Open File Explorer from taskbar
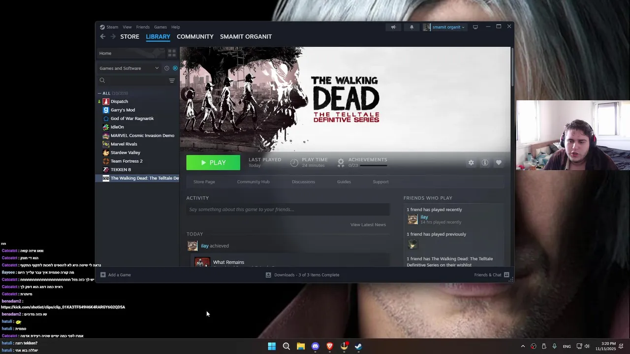Screen dimensions: 630x354 (301, 346)
